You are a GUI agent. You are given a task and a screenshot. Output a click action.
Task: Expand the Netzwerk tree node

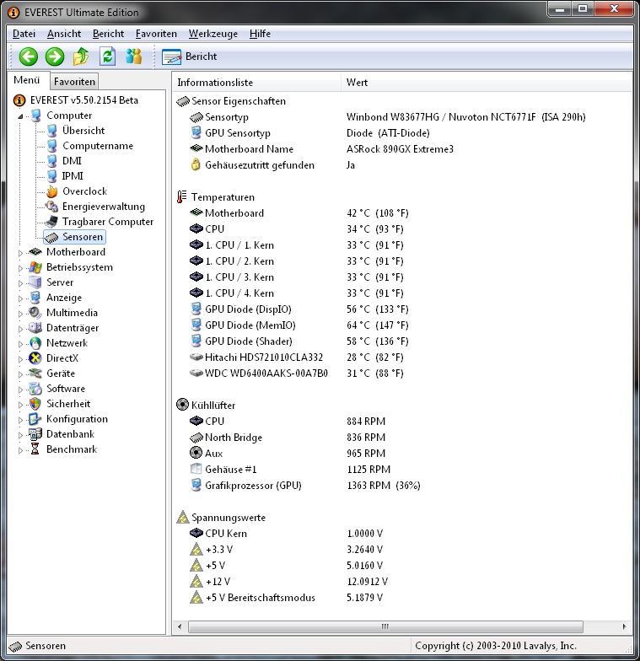(x=20, y=344)
